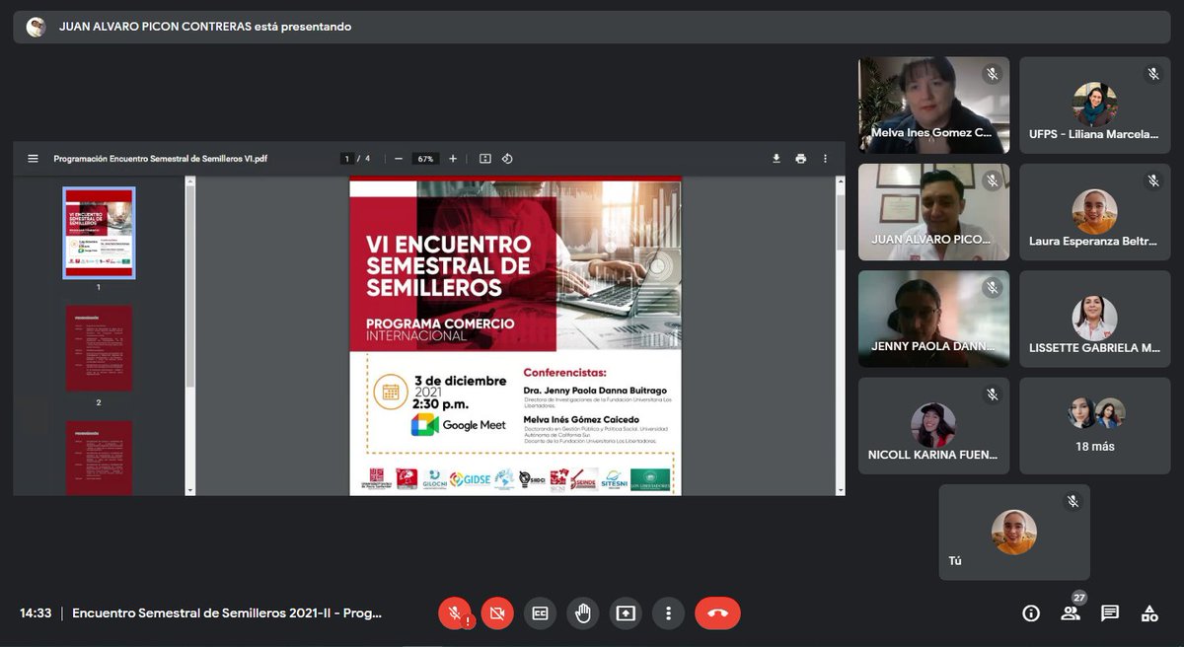This screenshot has height=647, width=1184.
Task: Click the PDF scrollbar down arrow
Action: pos(840,490)
